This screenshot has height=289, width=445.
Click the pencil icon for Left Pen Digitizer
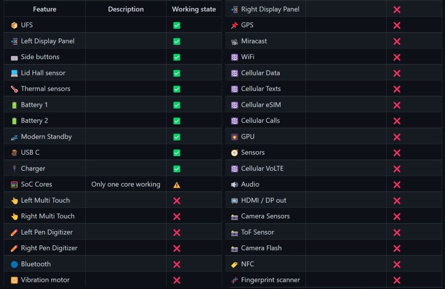coord(14,232)
